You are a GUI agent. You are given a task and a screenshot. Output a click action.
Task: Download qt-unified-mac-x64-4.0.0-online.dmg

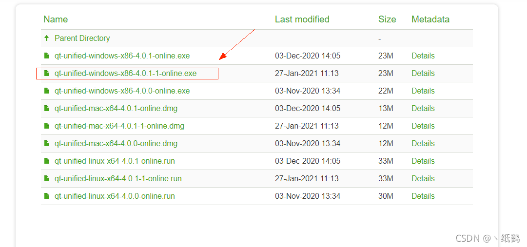click(116, 144)
